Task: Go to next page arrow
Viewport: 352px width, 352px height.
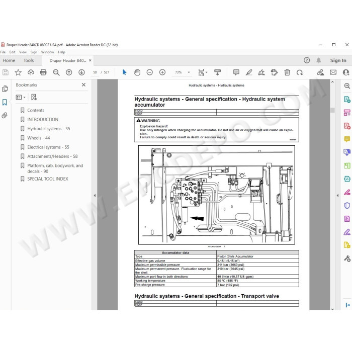Action: point(81,72)
